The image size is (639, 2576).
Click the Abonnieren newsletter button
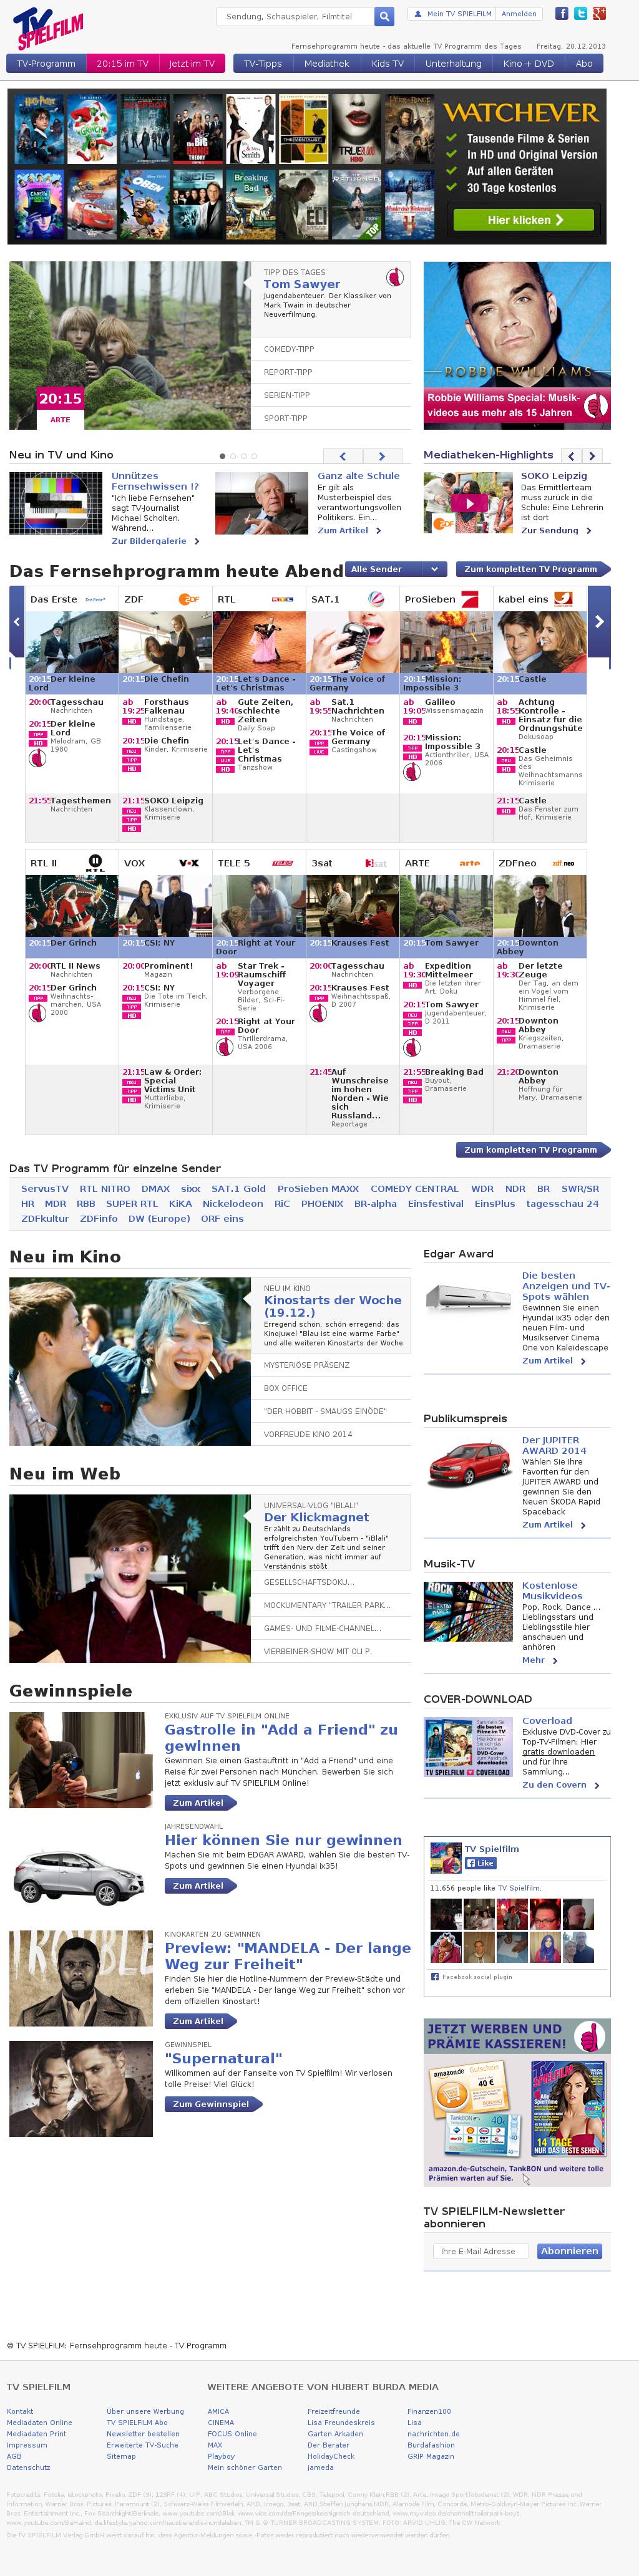[569, 2250]
